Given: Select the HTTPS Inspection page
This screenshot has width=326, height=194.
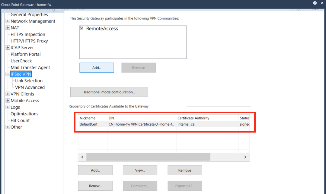Looking at the screenshot, I should point(27,34).
